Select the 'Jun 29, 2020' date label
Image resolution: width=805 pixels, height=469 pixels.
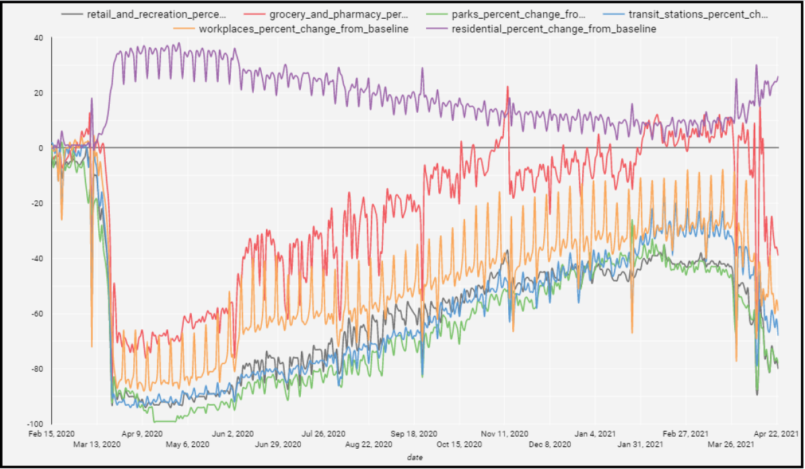[278, 444]
